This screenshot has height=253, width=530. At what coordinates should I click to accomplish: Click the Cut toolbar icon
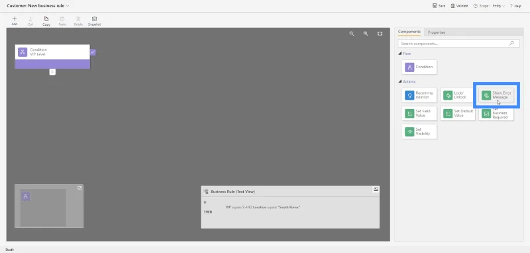coord(30,21)
